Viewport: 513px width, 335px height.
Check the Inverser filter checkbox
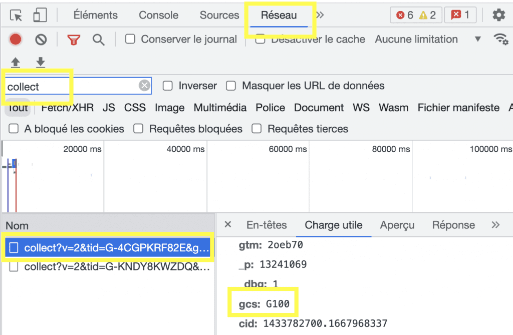[x=168, y=86]
